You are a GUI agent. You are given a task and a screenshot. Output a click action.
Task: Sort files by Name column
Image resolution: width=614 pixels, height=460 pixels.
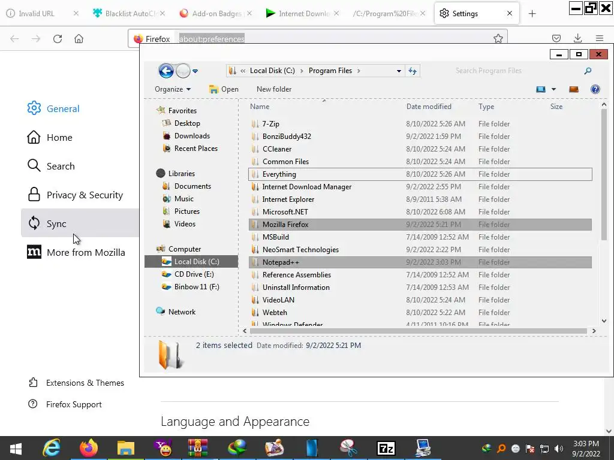[x=260, y=107]
